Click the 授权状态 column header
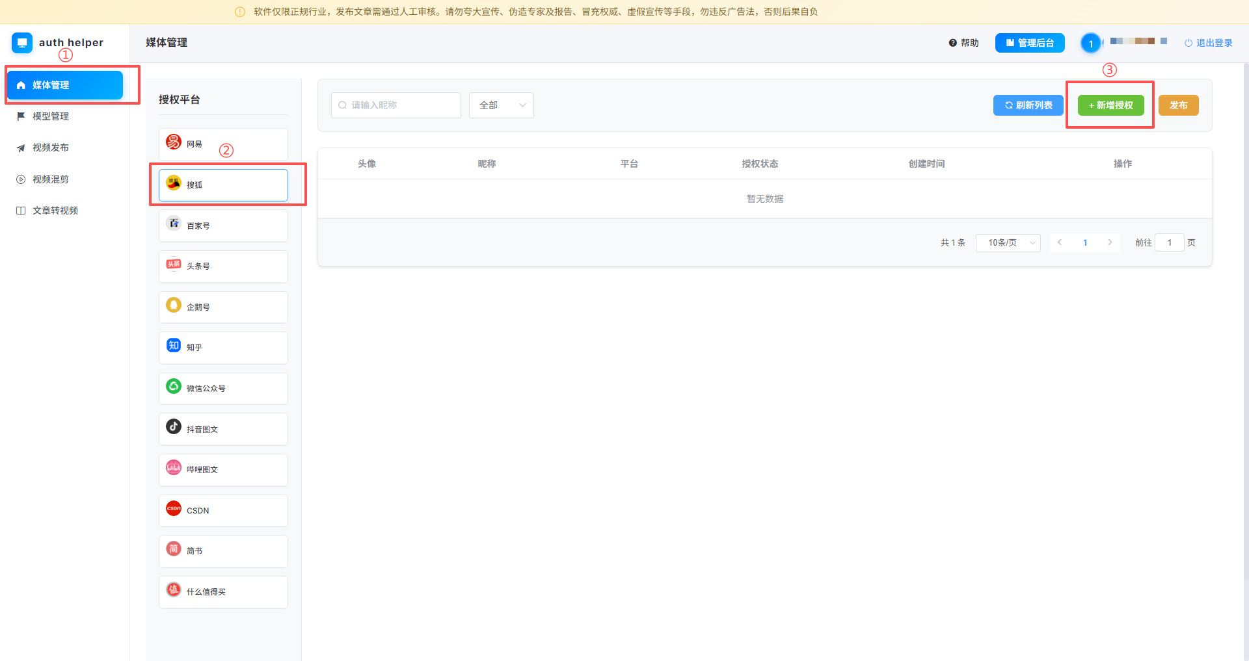Image resolution: width=1249 pixels, height=661 pixels. click(x=760, y=164)
